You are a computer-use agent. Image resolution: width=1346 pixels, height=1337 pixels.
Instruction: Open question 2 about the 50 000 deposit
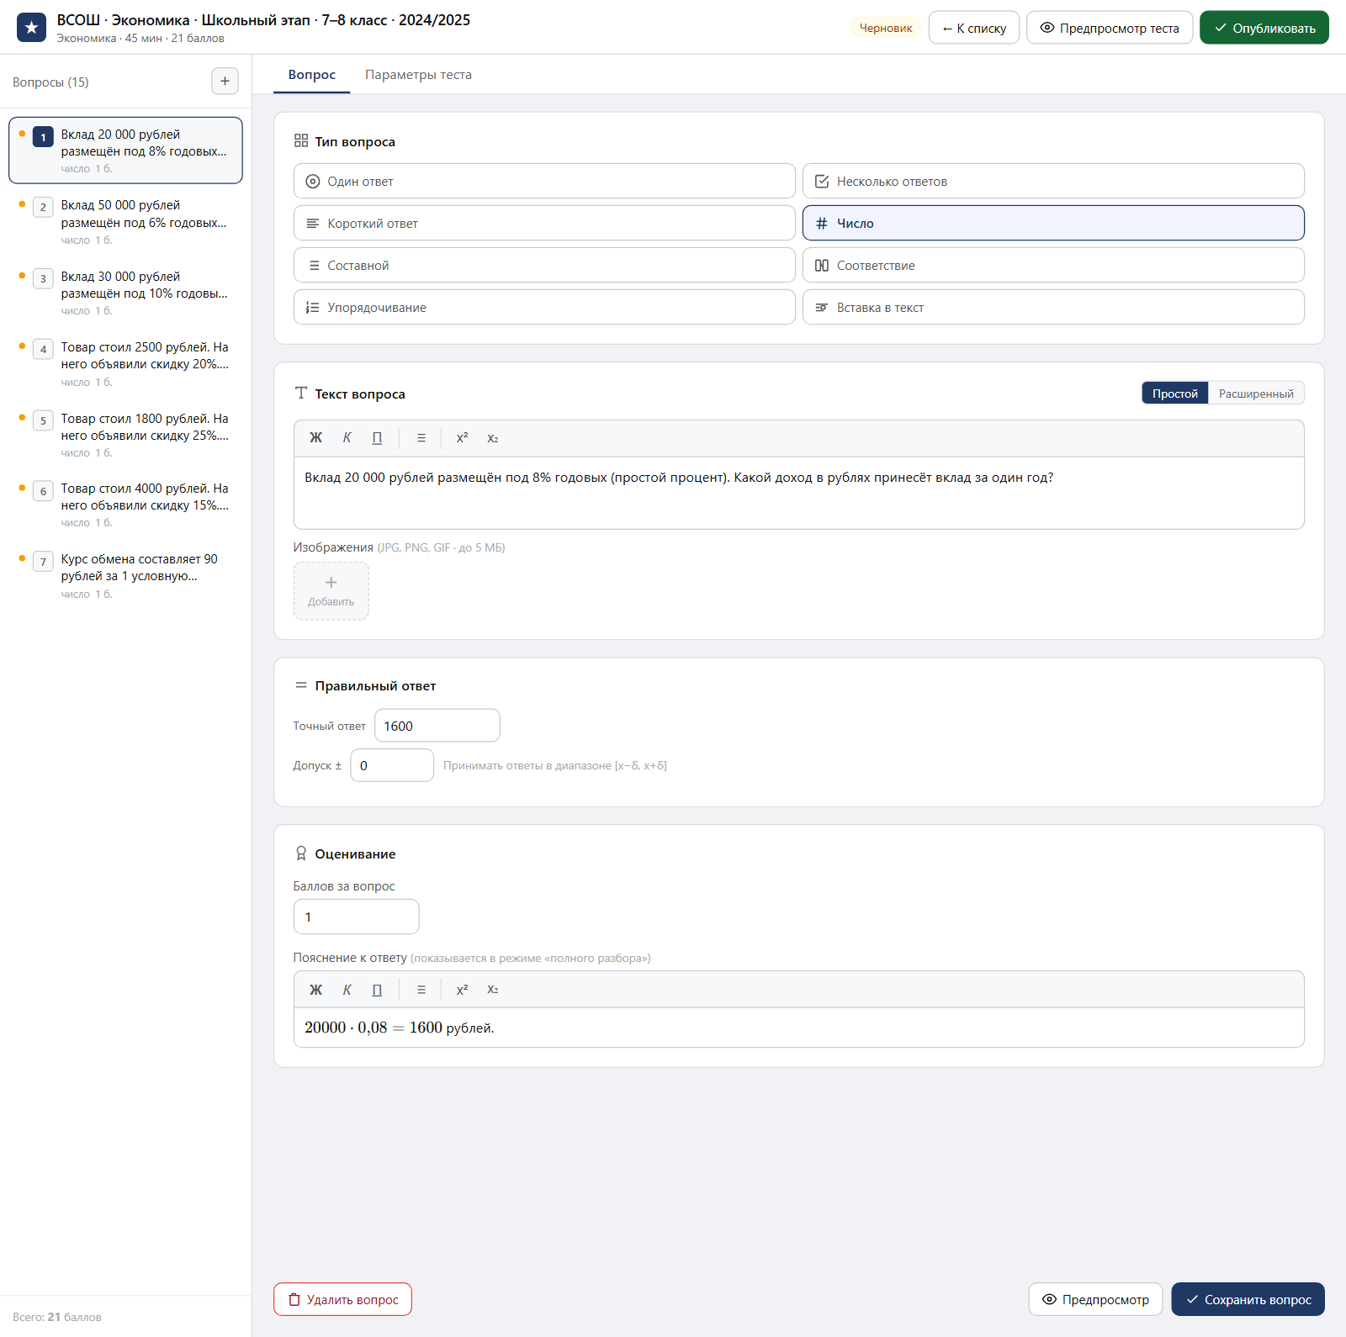(x=125, y=221)
